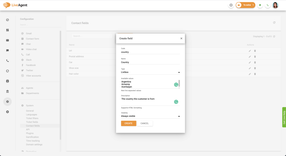286x156 pixels.
Task: Click the Available values scrollbar
Action: click(179, 83)
